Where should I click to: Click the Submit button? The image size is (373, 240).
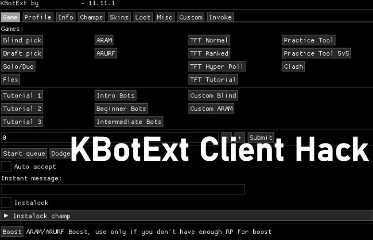pos(261,137)
